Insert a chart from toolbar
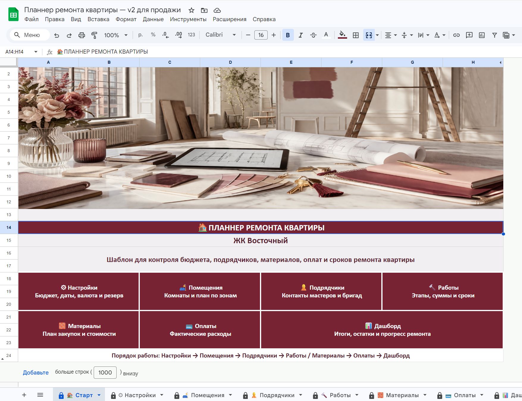 pos(482,35)
